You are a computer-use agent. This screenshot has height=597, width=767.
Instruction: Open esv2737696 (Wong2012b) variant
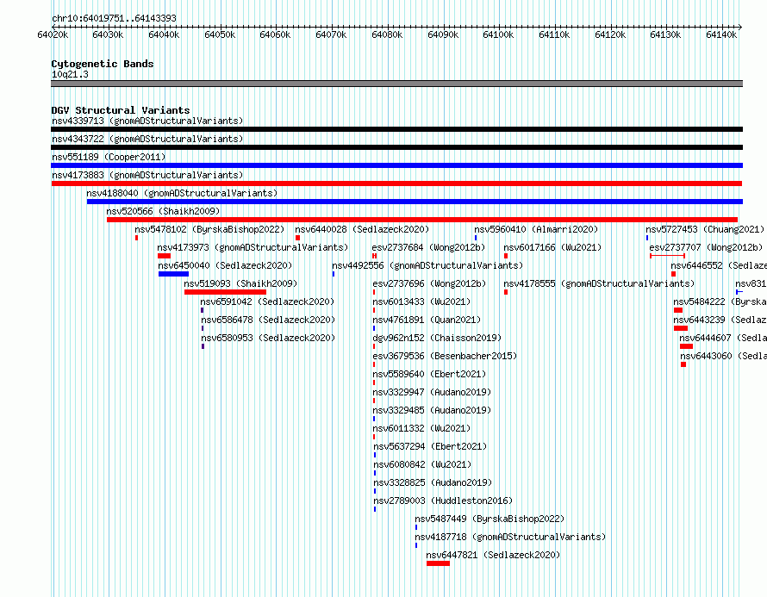429,283
